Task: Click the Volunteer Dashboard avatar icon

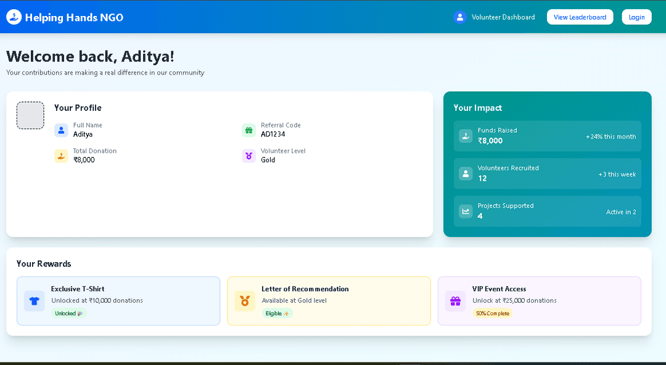Action: (x=459, y=17)
